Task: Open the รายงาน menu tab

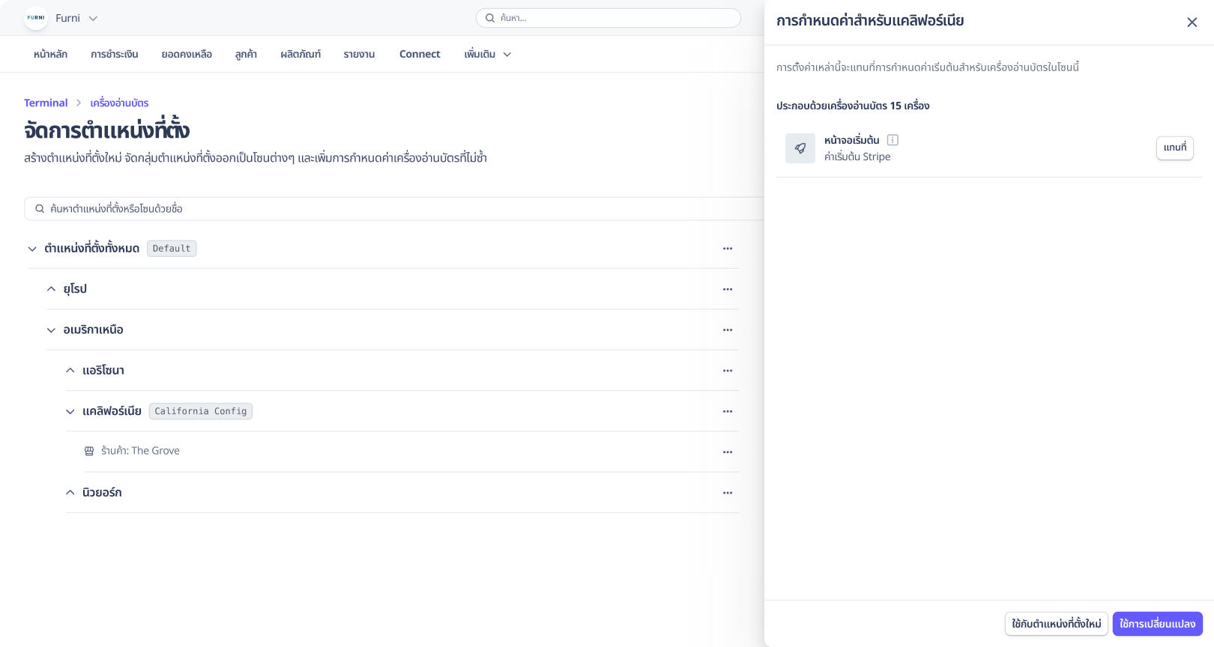Action: coord(359,54)
